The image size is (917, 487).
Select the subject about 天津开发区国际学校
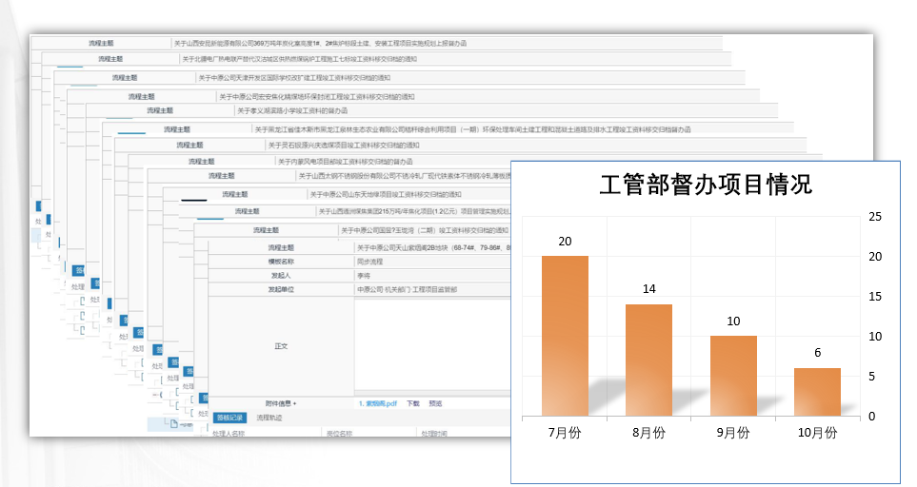point(294,78)
